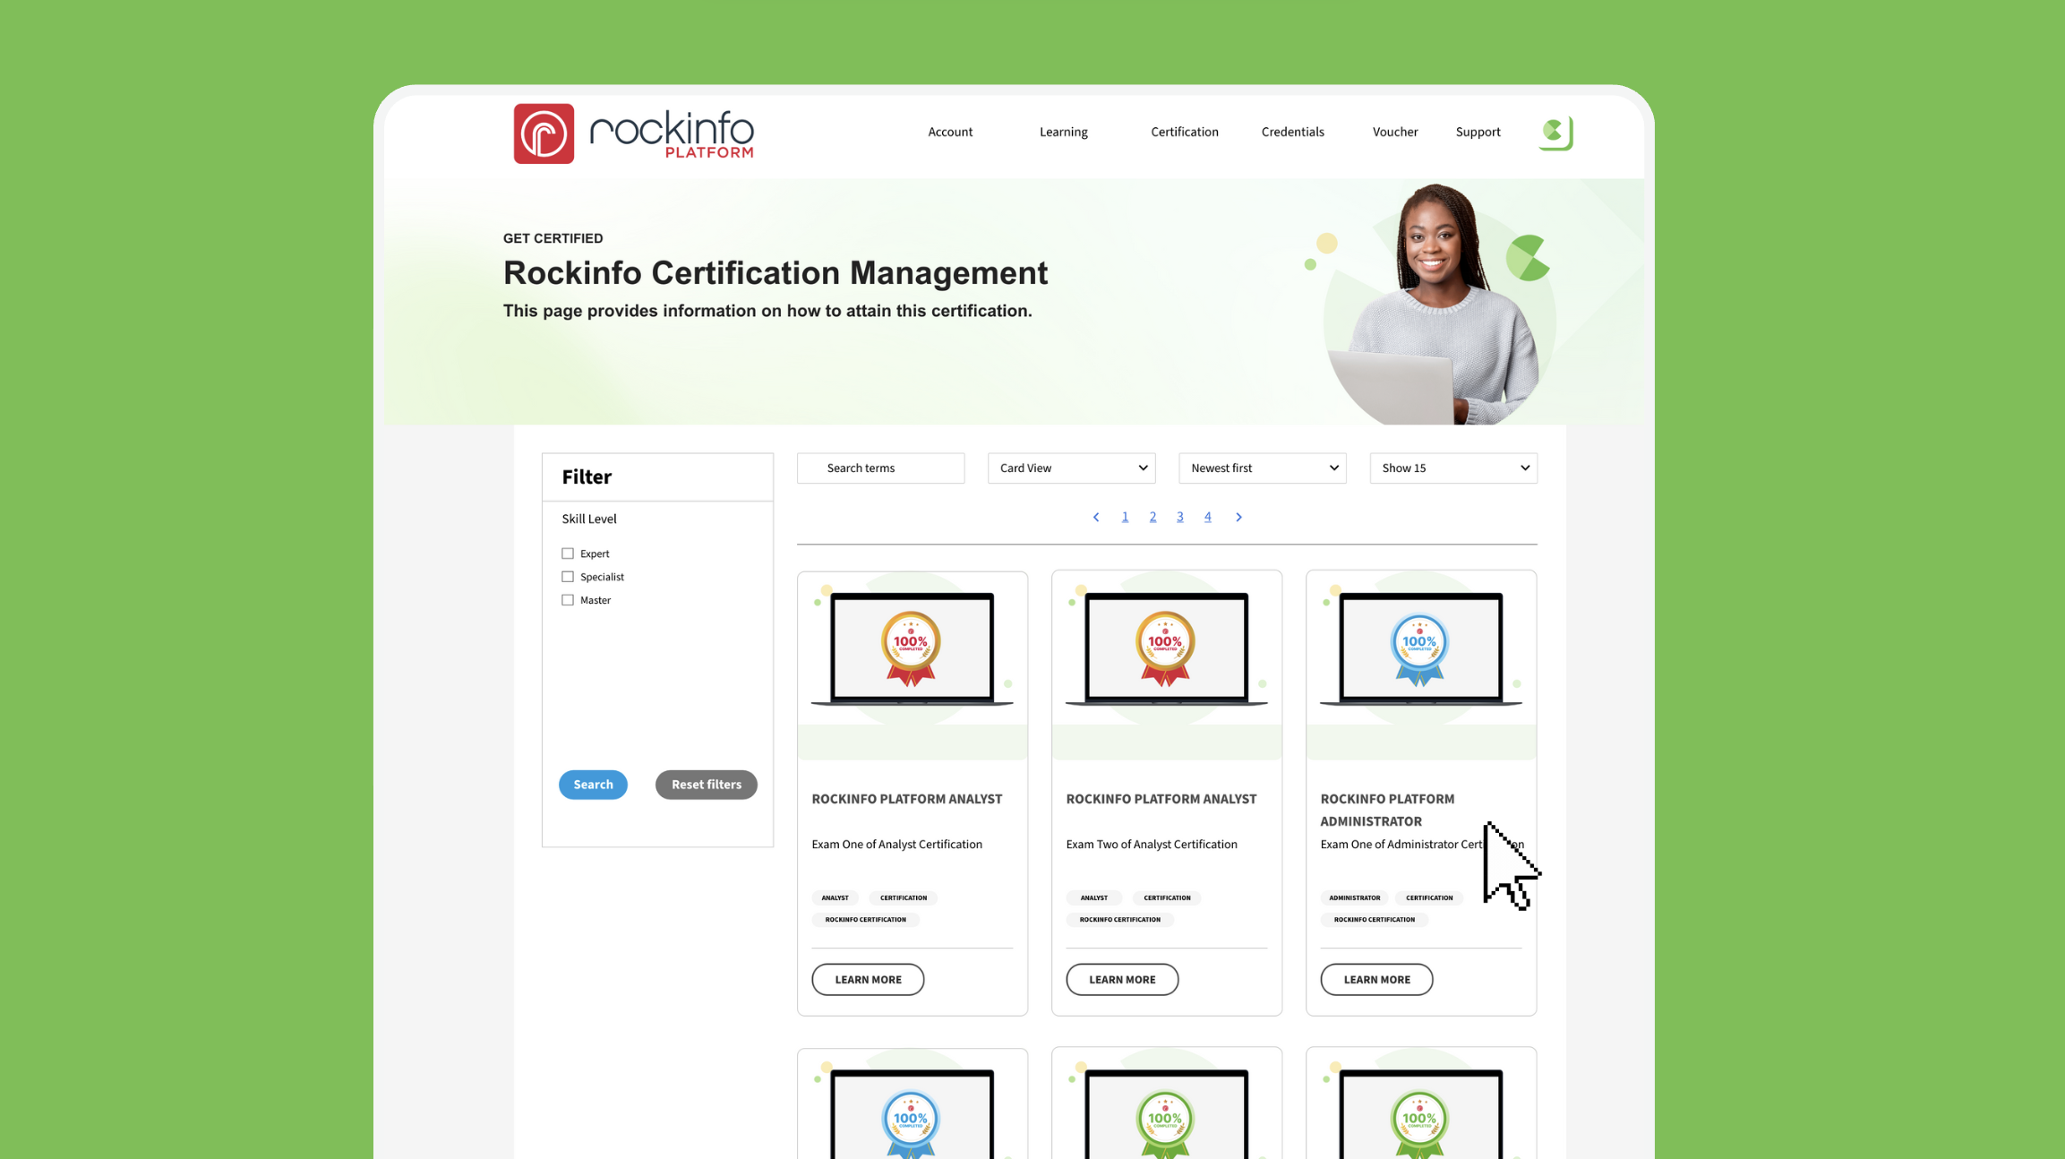The height and width of the screenshot is (1159, 2065).
Task: Click the Rockinfo Platform logo icon
Action: [544, 133]
